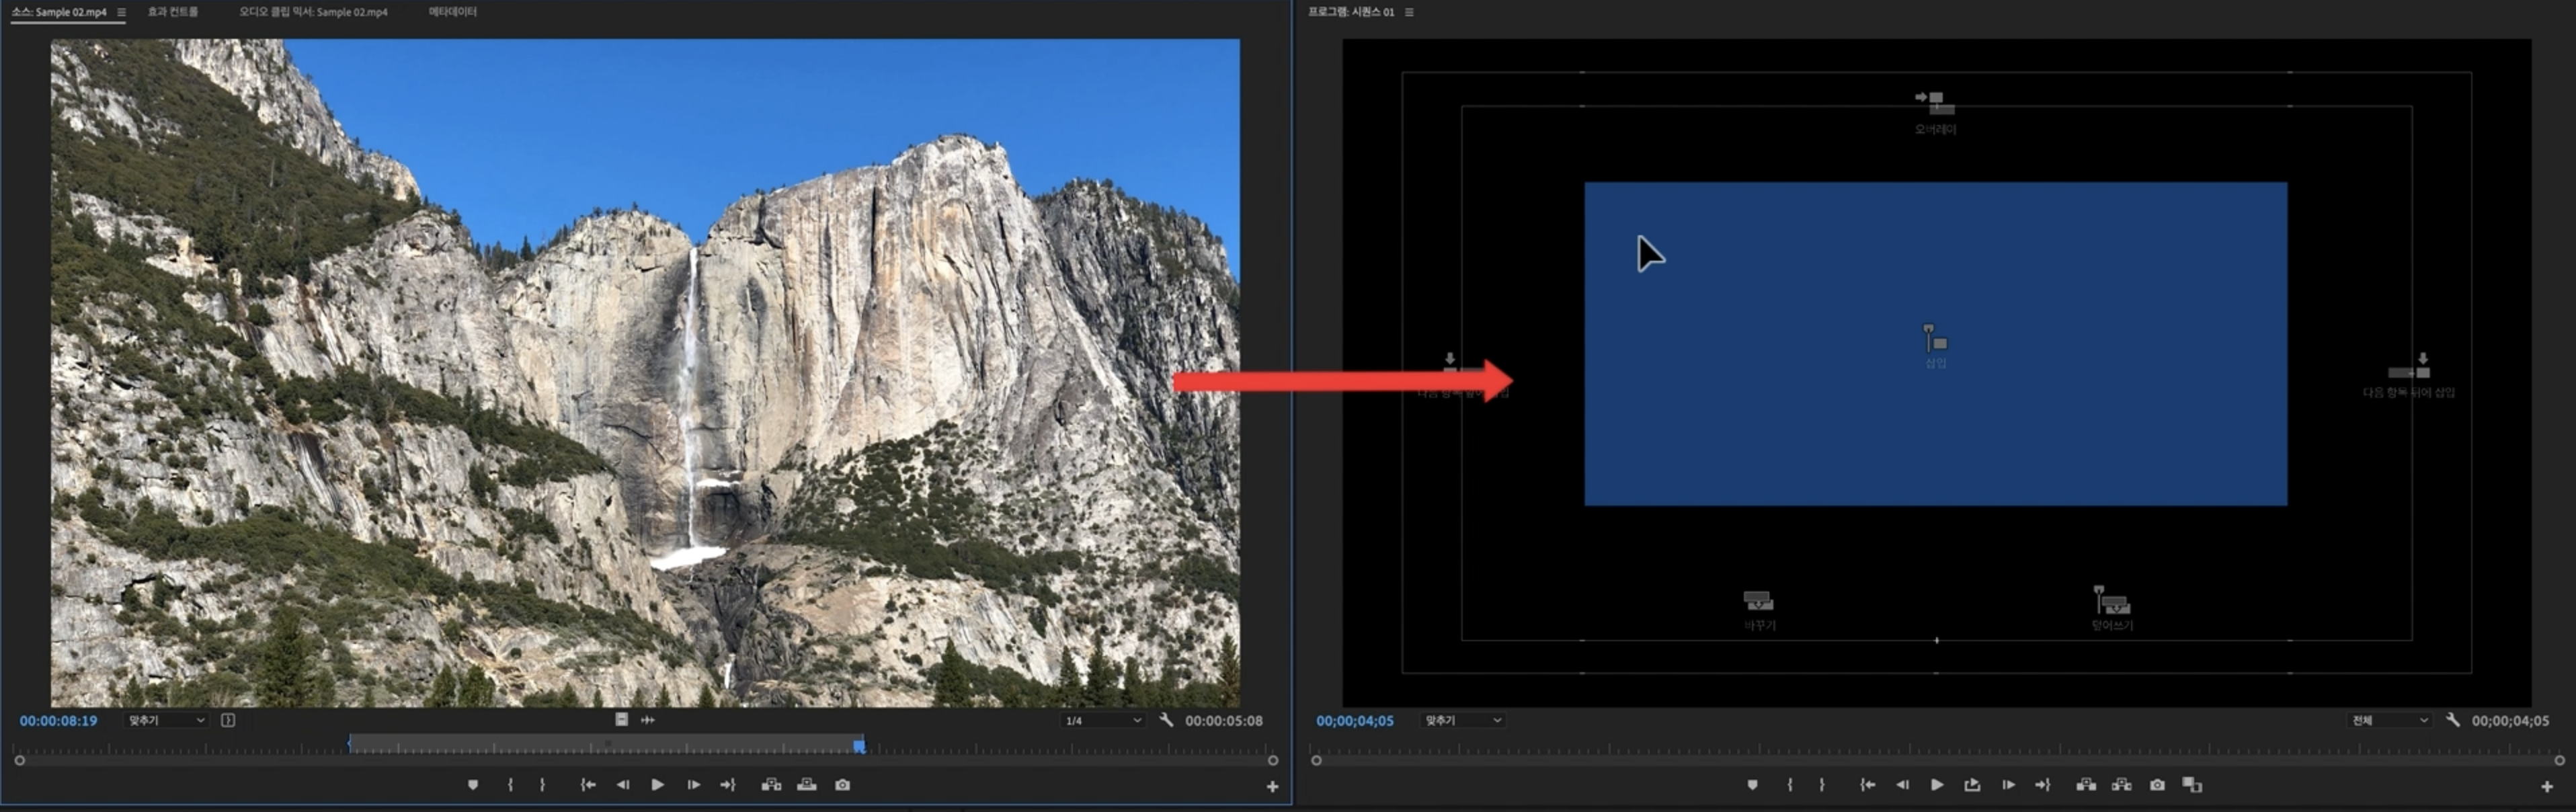Click Lift button in Program monitor
This screenshot has height=812, width=2576.
2086,785
